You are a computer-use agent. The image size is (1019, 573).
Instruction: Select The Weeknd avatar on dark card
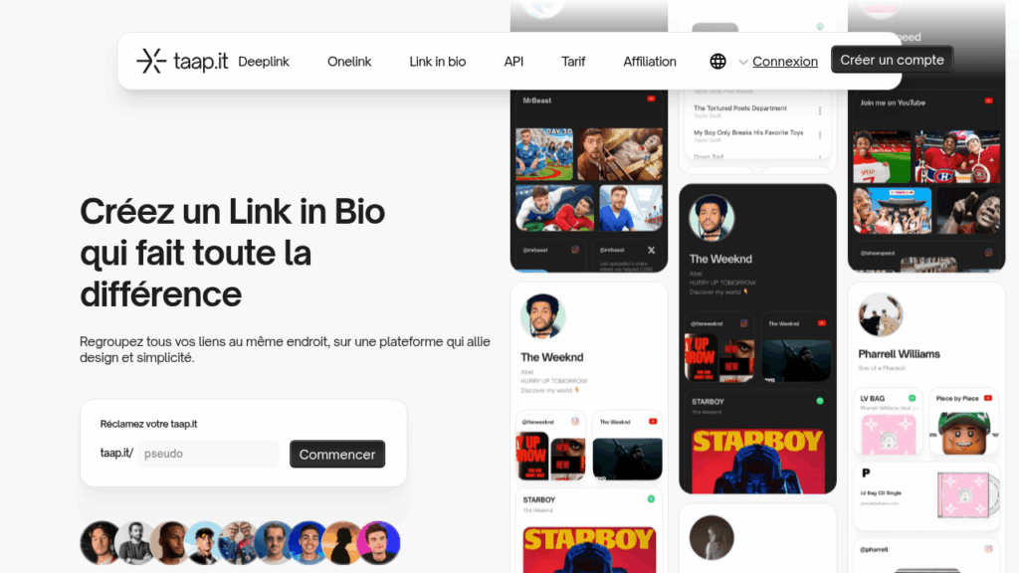point(712,218)
